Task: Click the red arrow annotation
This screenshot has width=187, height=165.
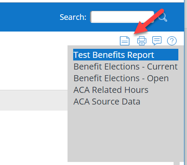Action: tap(148, 22)
